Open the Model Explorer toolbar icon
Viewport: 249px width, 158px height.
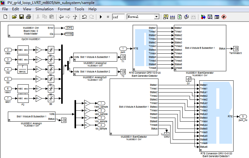210,17
